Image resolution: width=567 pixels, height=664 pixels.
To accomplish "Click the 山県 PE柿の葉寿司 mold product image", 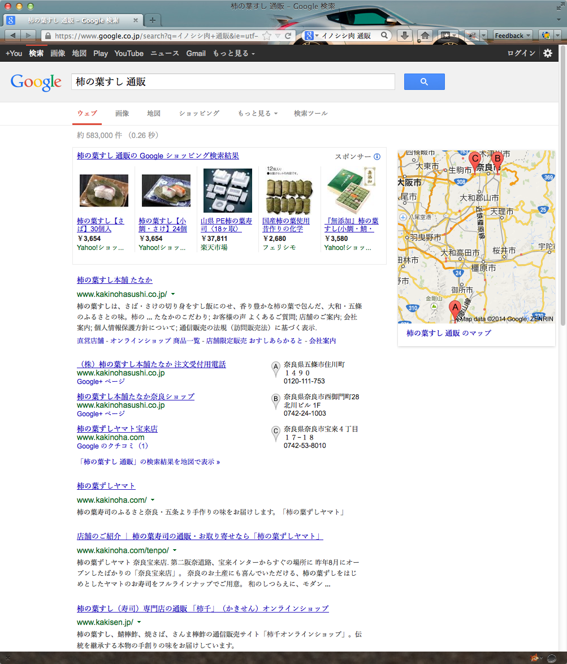I will click(x=228, y=191).
